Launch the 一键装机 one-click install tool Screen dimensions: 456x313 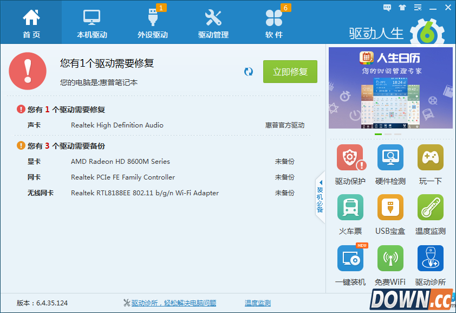(x=350, y=259)
